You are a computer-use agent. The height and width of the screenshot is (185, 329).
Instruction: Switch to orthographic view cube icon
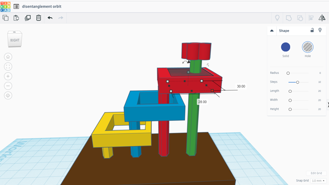(x=8, y=96)
